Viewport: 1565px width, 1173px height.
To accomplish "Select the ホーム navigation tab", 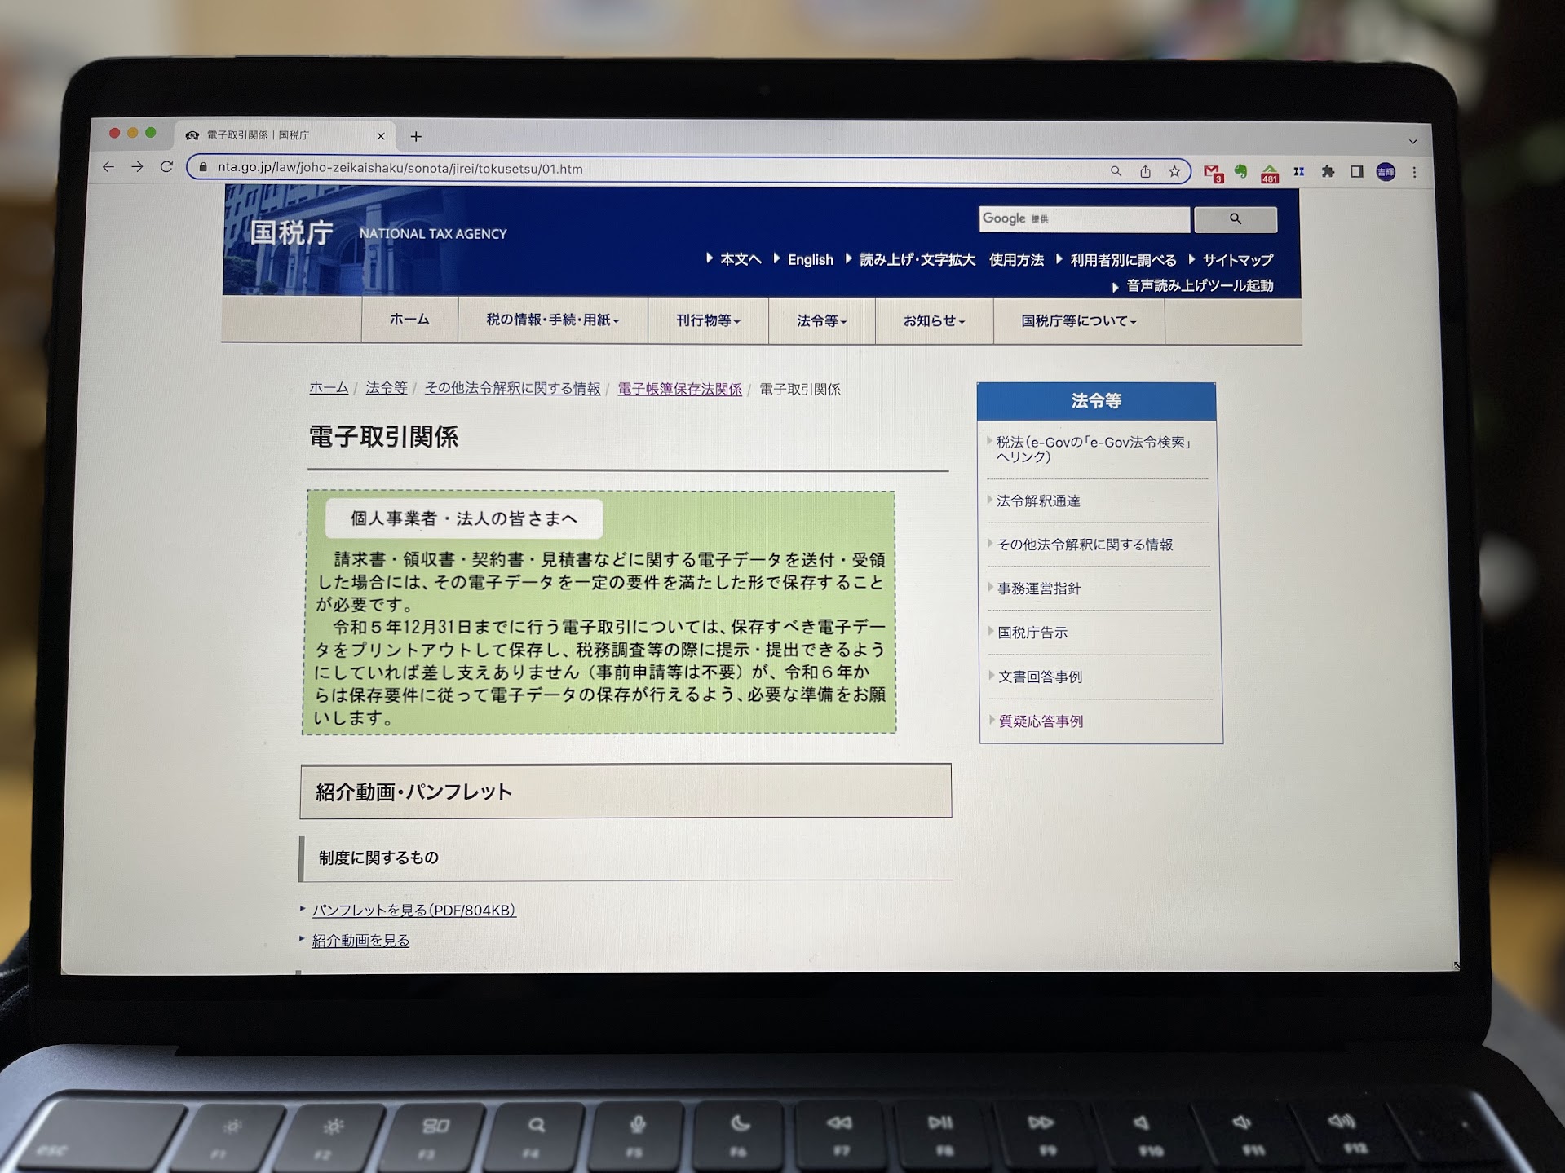I will pyautogui.click(x=409, y=320).
